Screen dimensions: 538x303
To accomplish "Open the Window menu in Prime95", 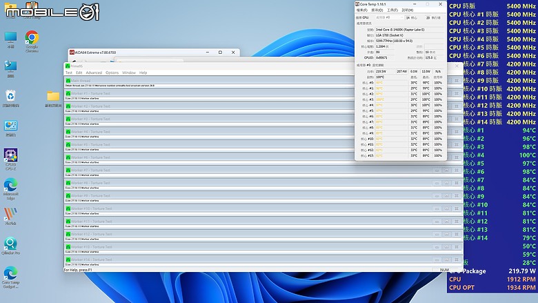I will (129, 72).
